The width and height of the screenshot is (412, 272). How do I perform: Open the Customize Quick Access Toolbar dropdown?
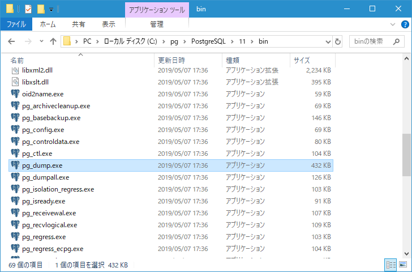click(51, 10)
